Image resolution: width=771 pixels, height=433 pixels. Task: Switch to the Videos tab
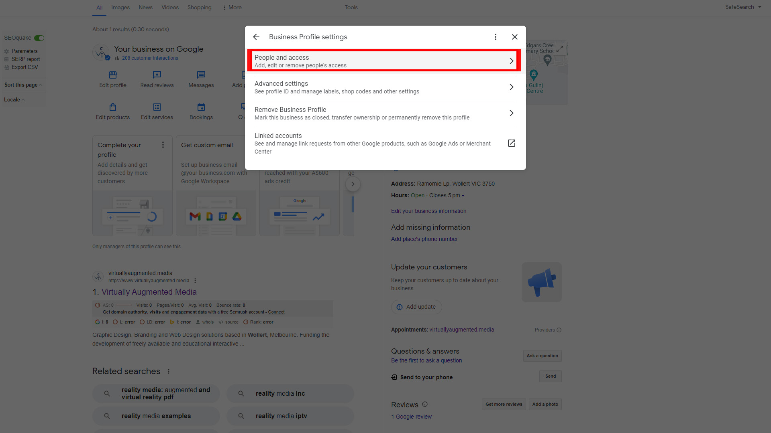(x=170, y=7)
